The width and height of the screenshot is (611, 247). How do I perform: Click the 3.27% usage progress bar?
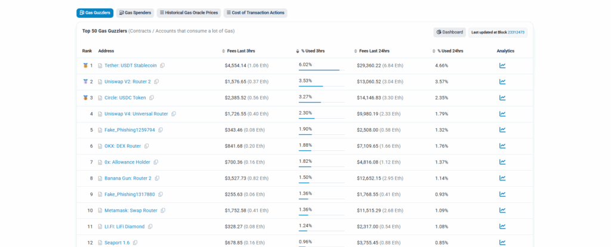coord(322,102)
